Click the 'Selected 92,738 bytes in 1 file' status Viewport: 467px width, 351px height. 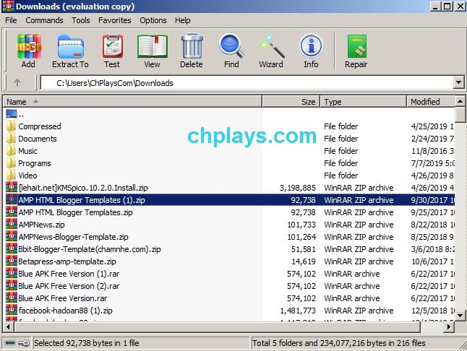[x=86, y=343]
